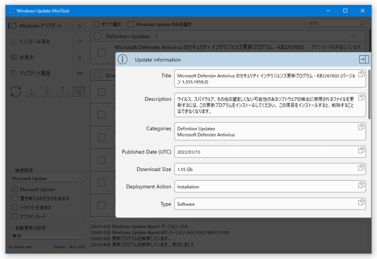Viewport: 377px width, 259px height.
Task: Copy the Type field value
Action: click(x=361, y=203)
